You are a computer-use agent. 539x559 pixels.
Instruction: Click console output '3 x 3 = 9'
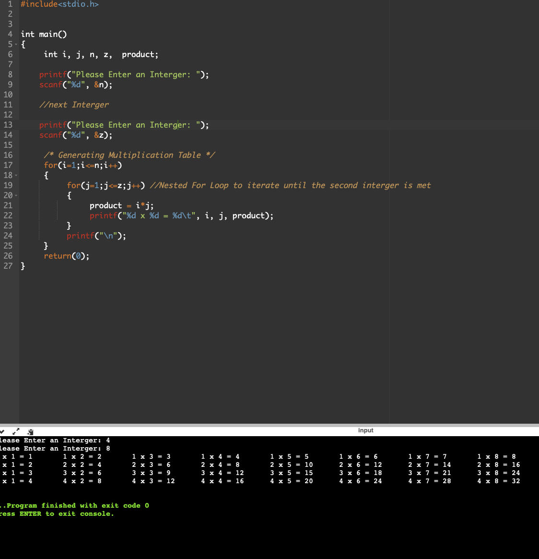click(x=151, y=473)
